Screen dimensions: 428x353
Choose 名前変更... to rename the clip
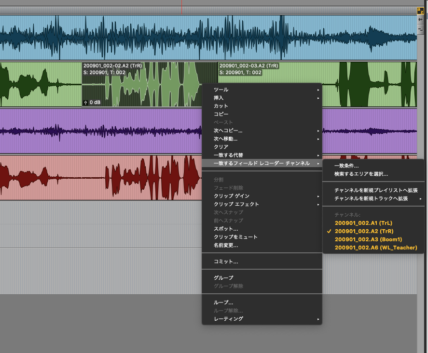(262, 245)
